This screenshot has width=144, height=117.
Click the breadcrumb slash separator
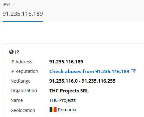tap(14, 4)
